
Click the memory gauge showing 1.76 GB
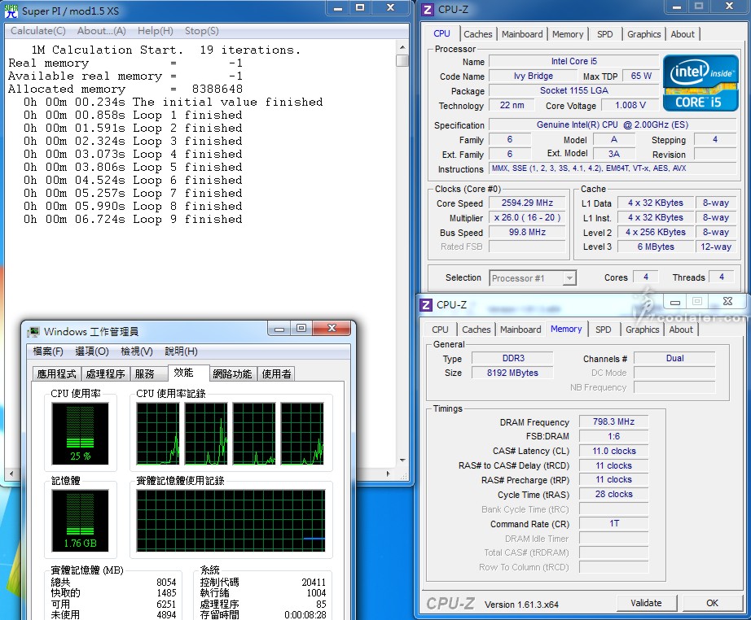(x=80, y=521)
